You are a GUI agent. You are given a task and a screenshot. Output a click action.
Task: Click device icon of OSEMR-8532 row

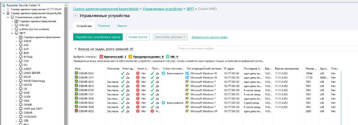76,73
